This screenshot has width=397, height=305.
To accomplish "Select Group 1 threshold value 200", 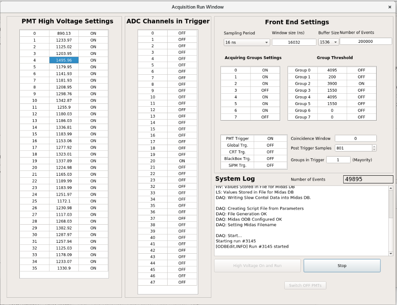I will click(332, 77).
